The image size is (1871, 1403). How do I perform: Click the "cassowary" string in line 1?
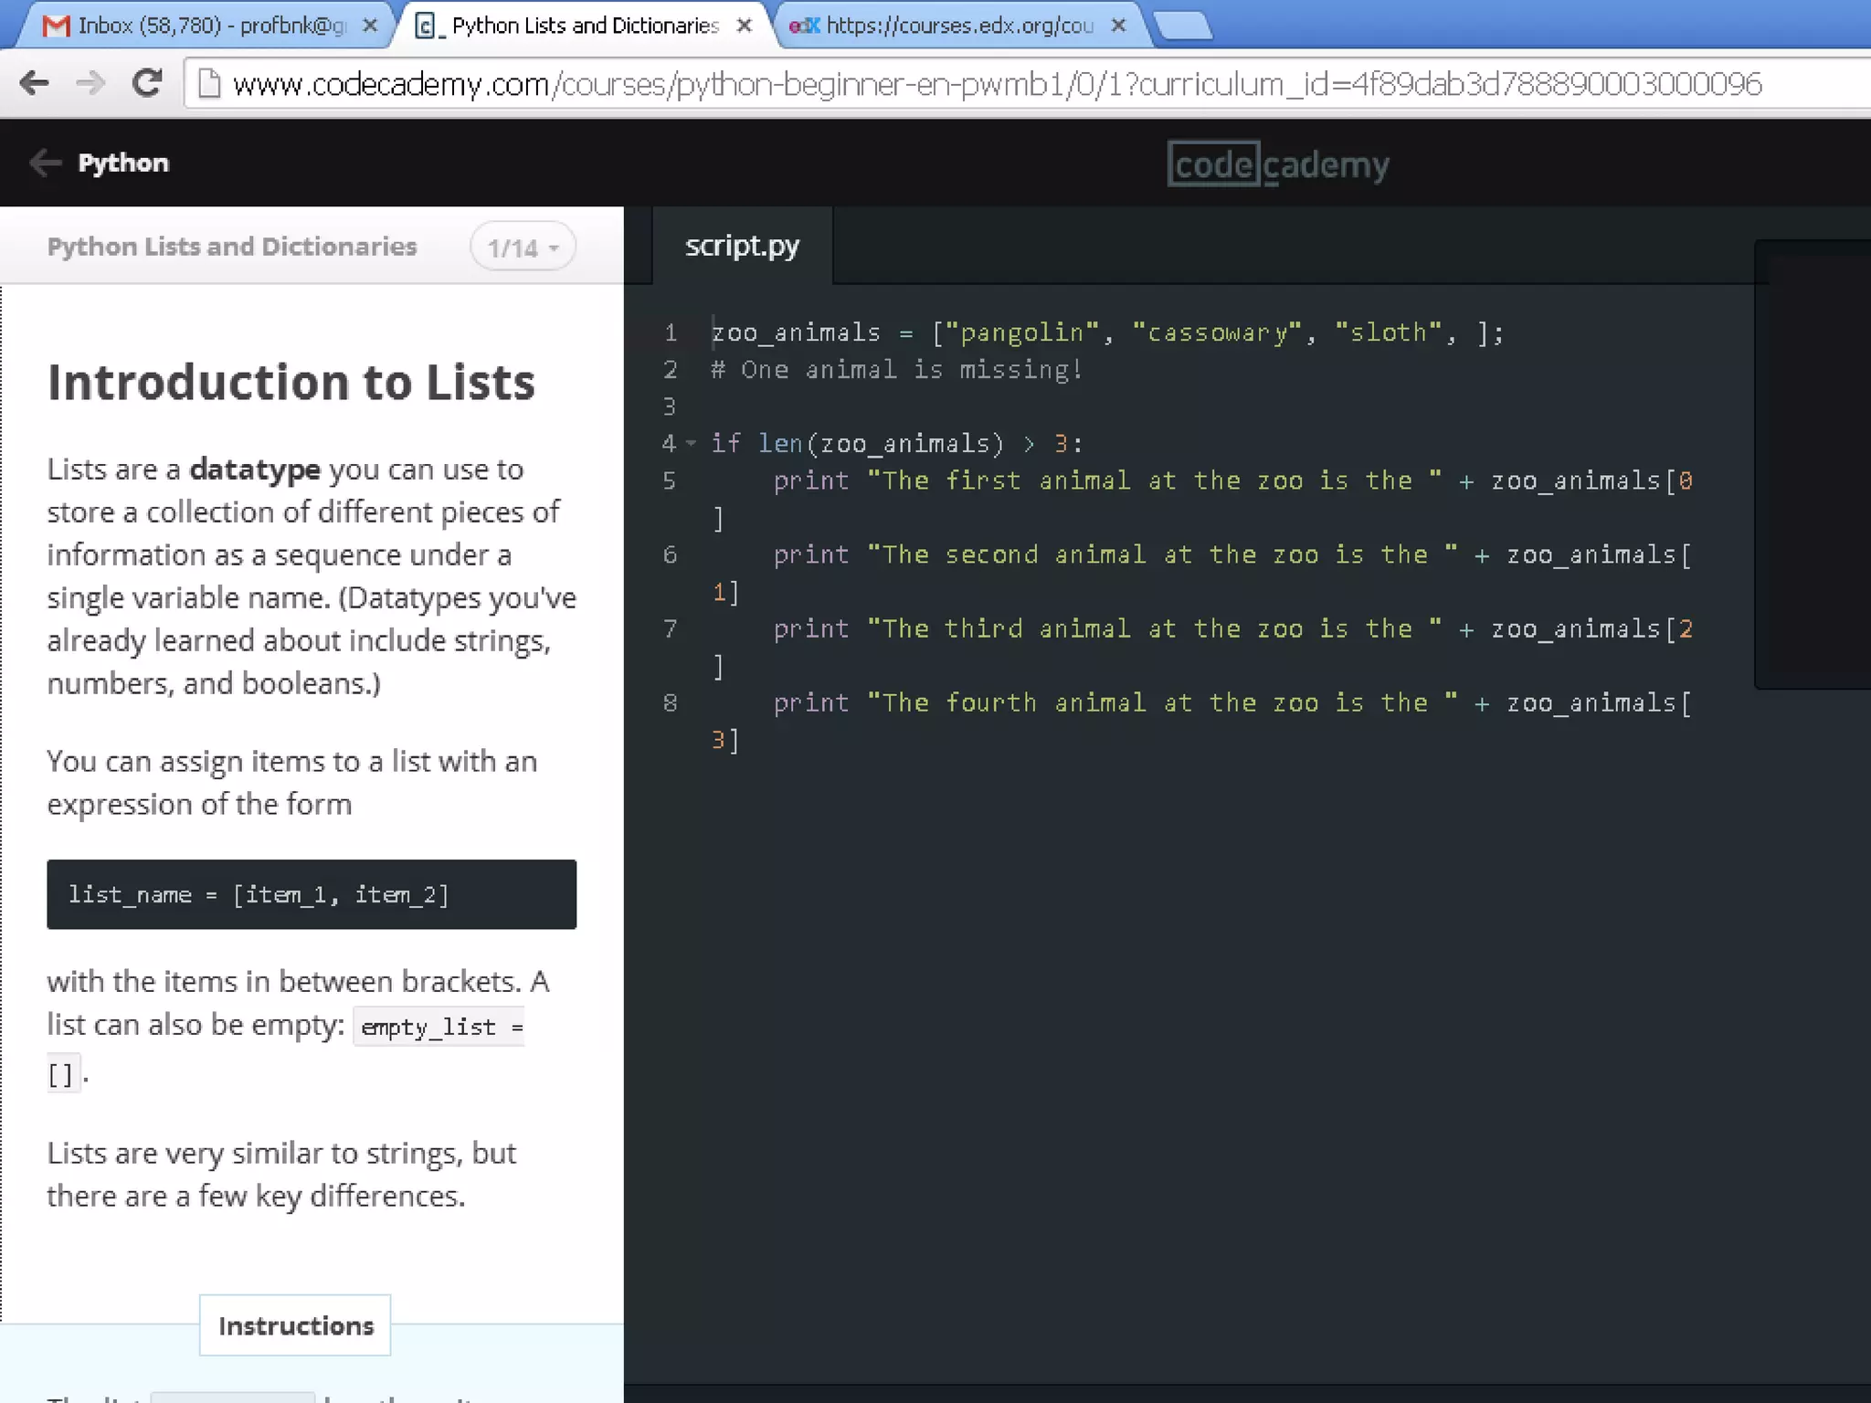(1217, 332)
